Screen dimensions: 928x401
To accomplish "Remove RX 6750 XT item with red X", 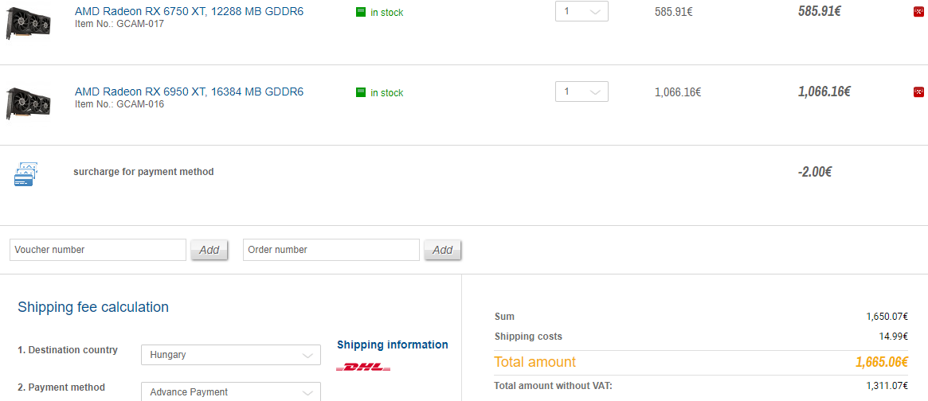I will pyautogui.click(x=918, y=11).
